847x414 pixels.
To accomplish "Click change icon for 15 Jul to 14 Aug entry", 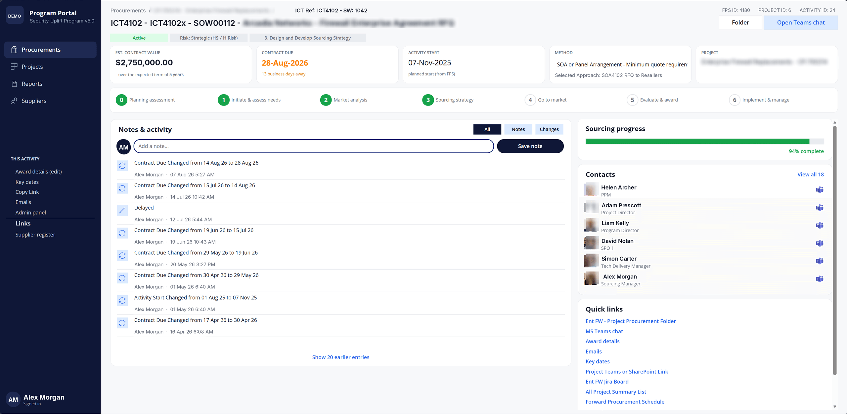I will [x=122, y=188].
